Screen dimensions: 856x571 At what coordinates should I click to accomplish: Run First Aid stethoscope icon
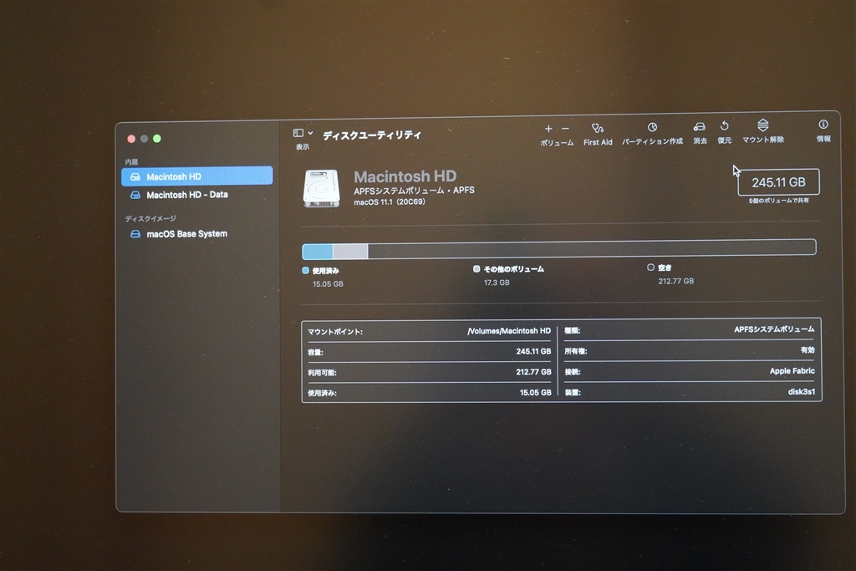[597, 128]
